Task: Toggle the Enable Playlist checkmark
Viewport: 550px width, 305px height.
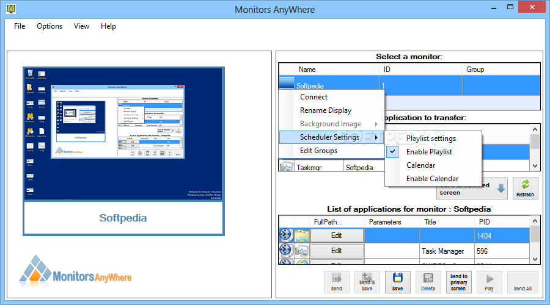Action: pyautogui.click(x=393, y=152)
